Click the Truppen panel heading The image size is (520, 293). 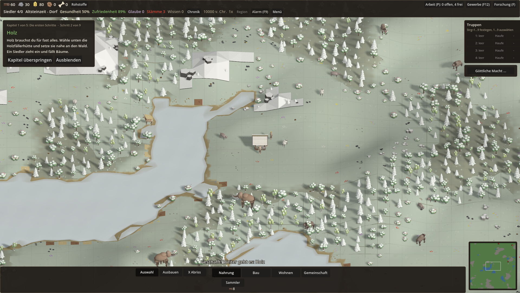(474, 25)
